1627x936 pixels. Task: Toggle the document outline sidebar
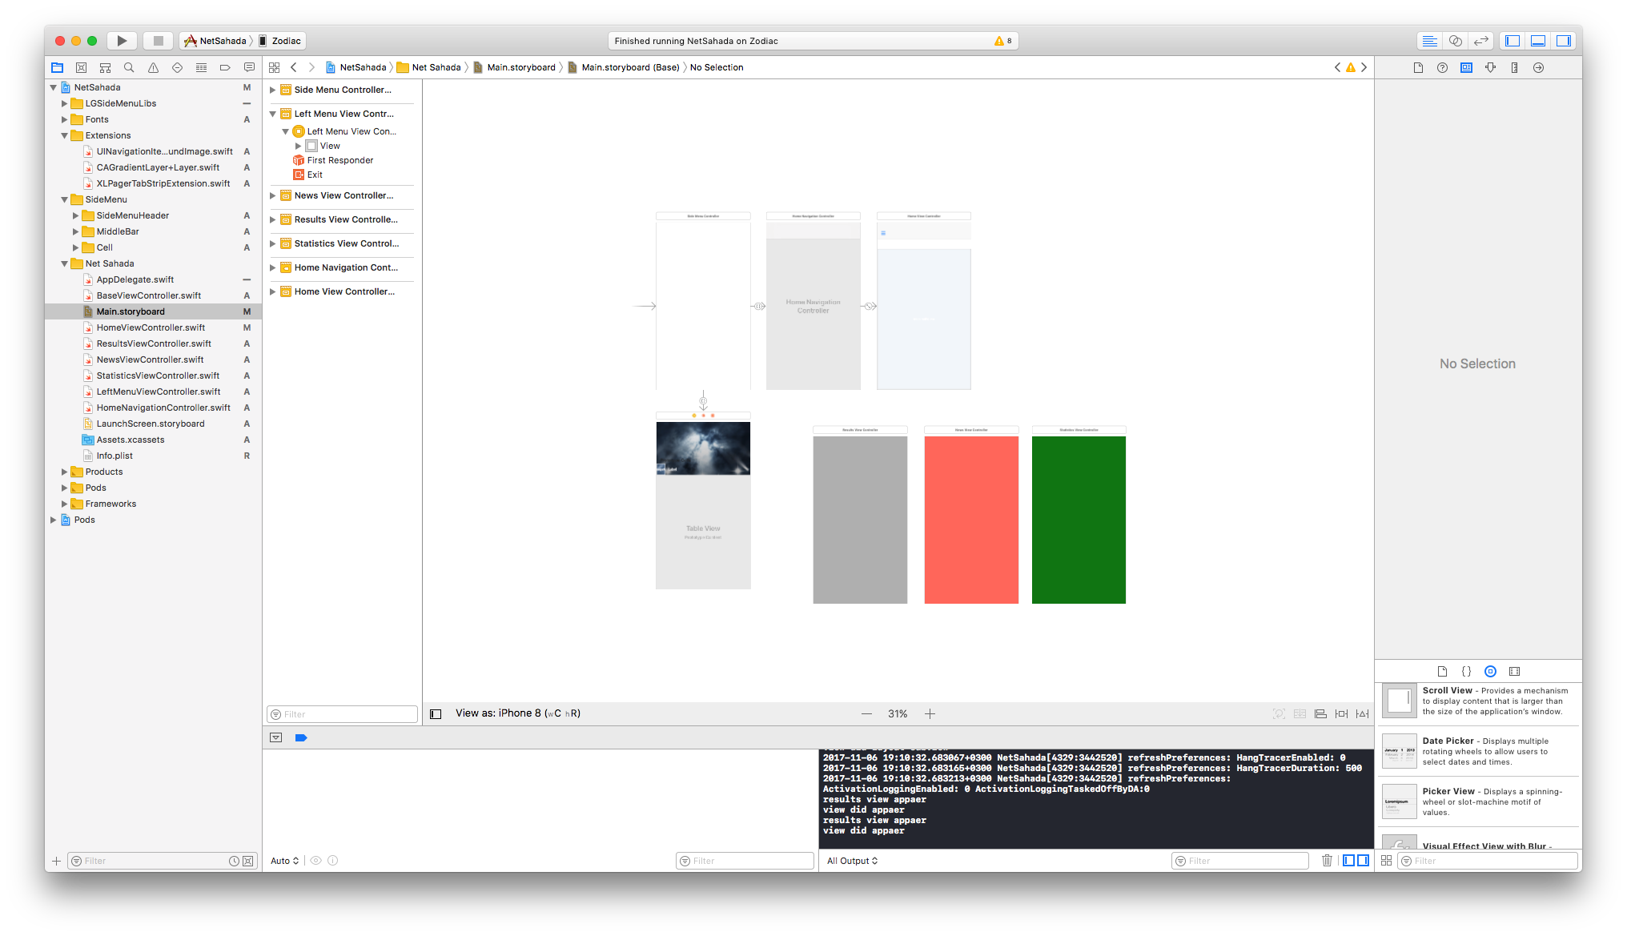pyautogui.click(x=436, y=714)
